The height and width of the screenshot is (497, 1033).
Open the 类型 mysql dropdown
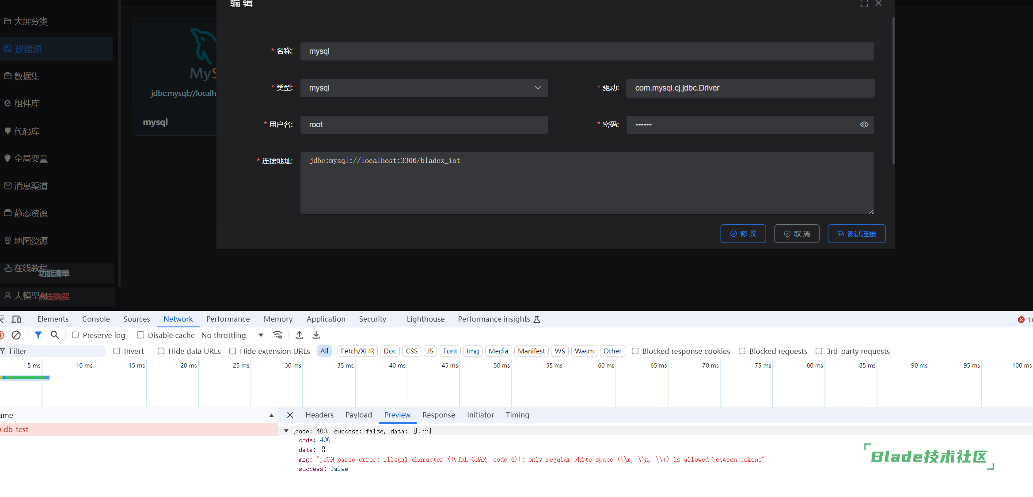coord(424,88)
